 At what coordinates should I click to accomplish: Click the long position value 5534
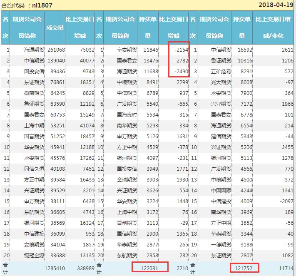(x=152, y=115)
